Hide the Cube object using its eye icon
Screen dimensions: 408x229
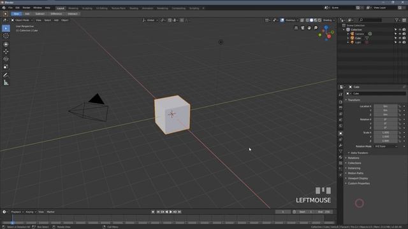coord(400,38)
